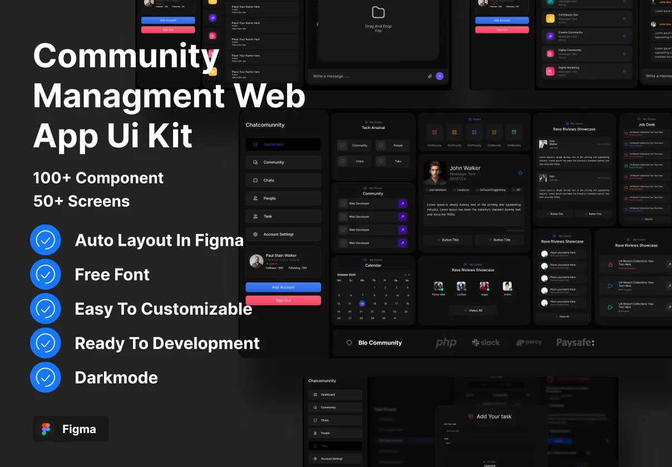Click check-circle icon beside Auto Layout In Figma
672x467 pixels.
[x=46, y=240]
